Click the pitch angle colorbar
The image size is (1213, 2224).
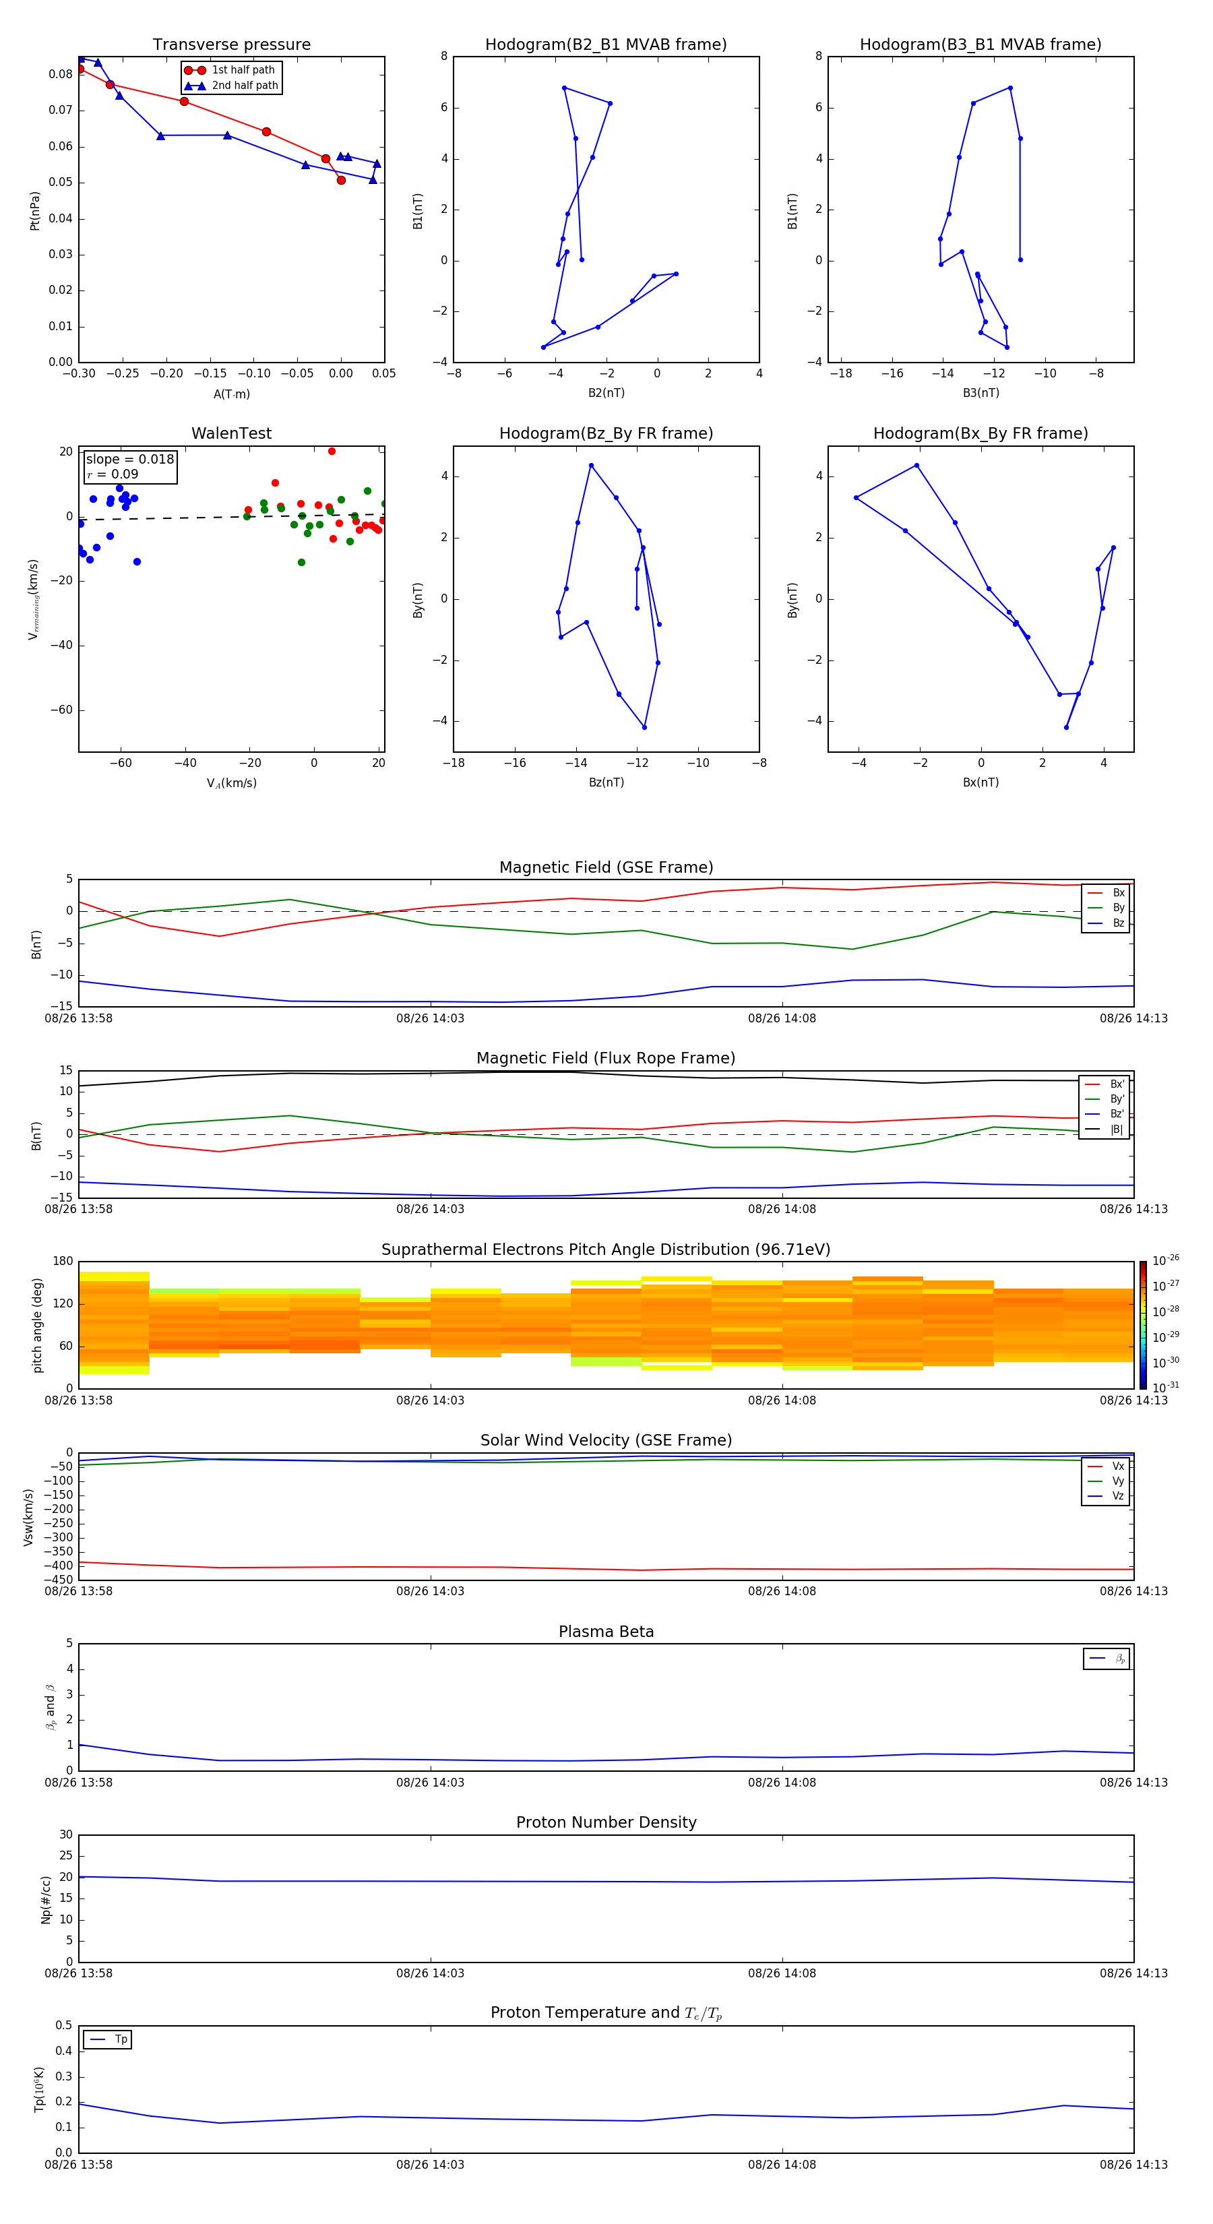click(1143, 1325)
